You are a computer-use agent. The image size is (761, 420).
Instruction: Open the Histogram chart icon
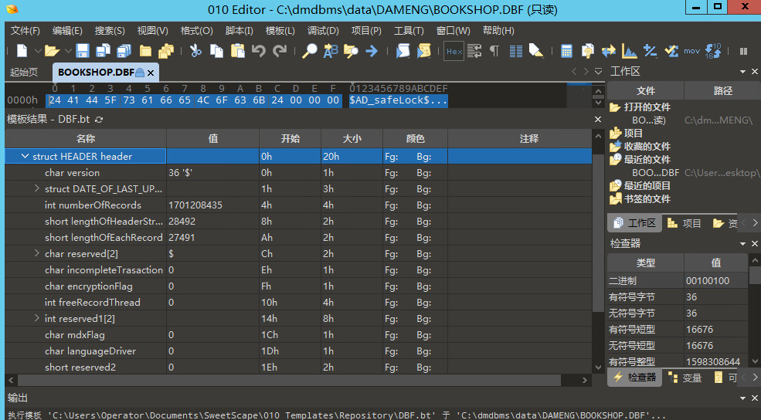[x=630, y=50]
